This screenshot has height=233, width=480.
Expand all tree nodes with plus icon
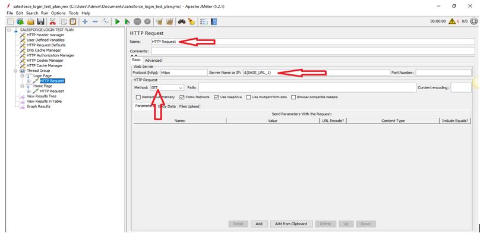pos(85,21)
